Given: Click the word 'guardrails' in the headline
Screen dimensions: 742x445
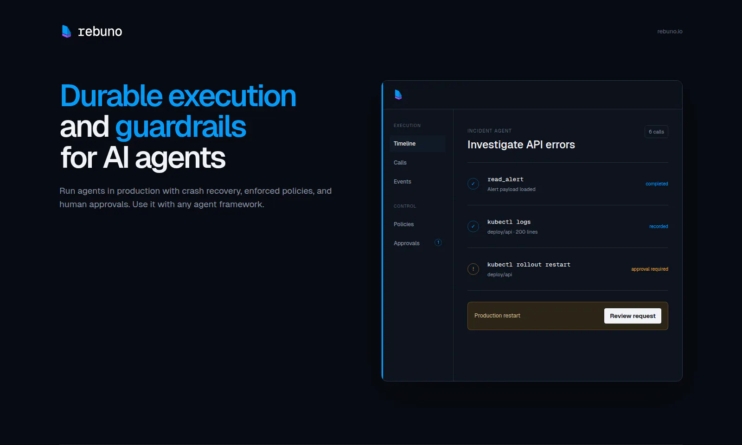Looking at the screenshot, I should point(180,127).
